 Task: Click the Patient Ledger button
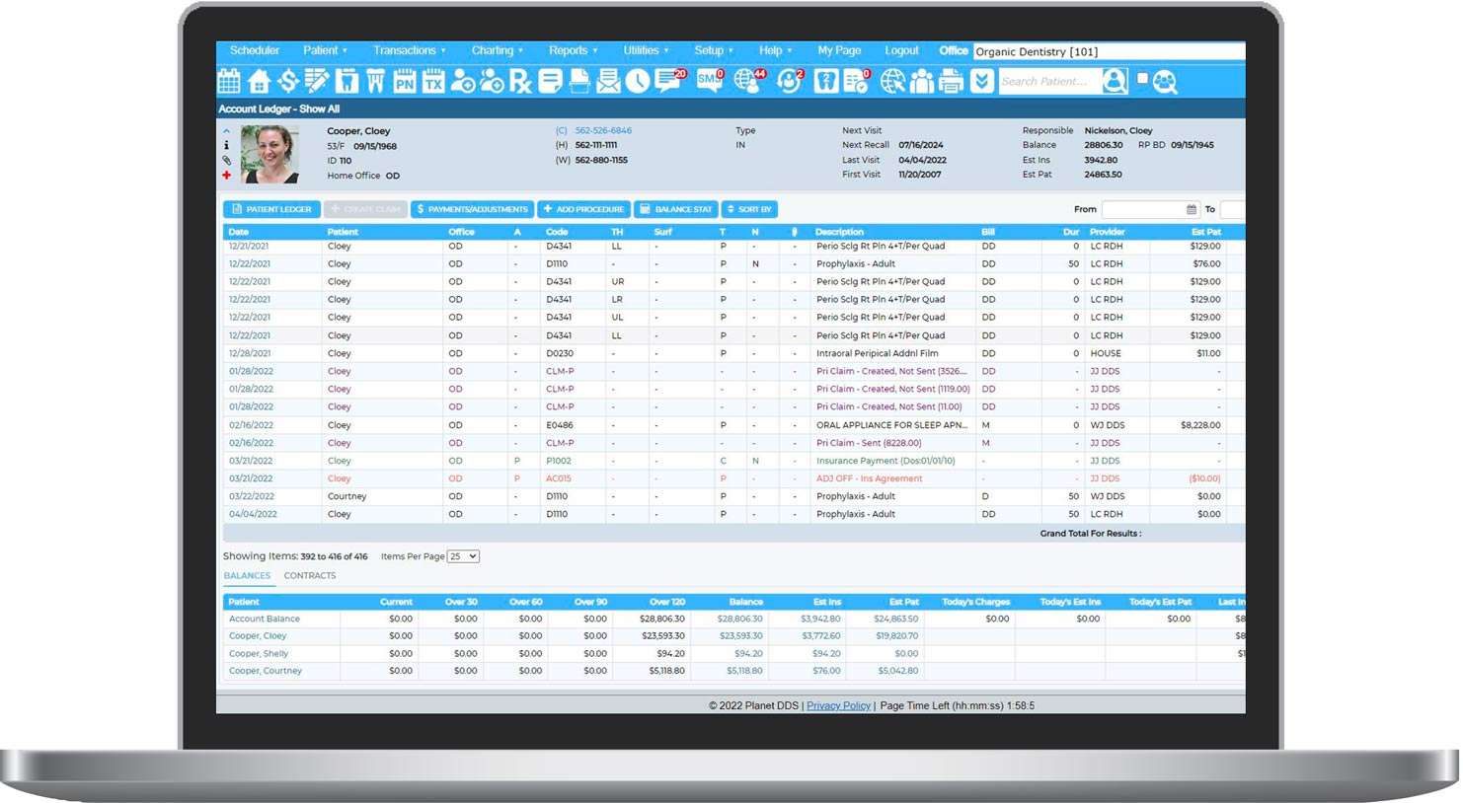coord(271,209)
